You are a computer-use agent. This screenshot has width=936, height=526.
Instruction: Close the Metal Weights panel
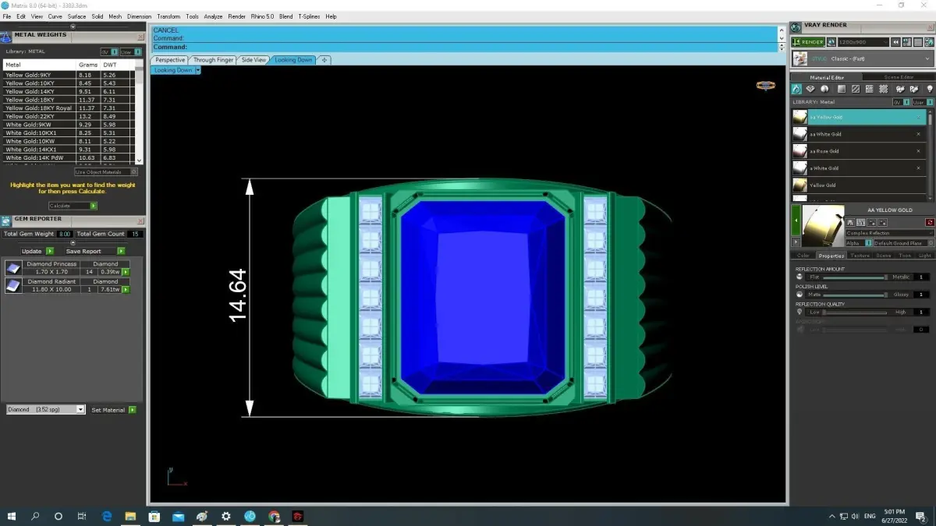(x=140, y=36)
